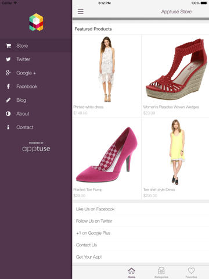Screen dimensions: 209x279
Task: Open the Twitter menu item
Action: point(36,59)
